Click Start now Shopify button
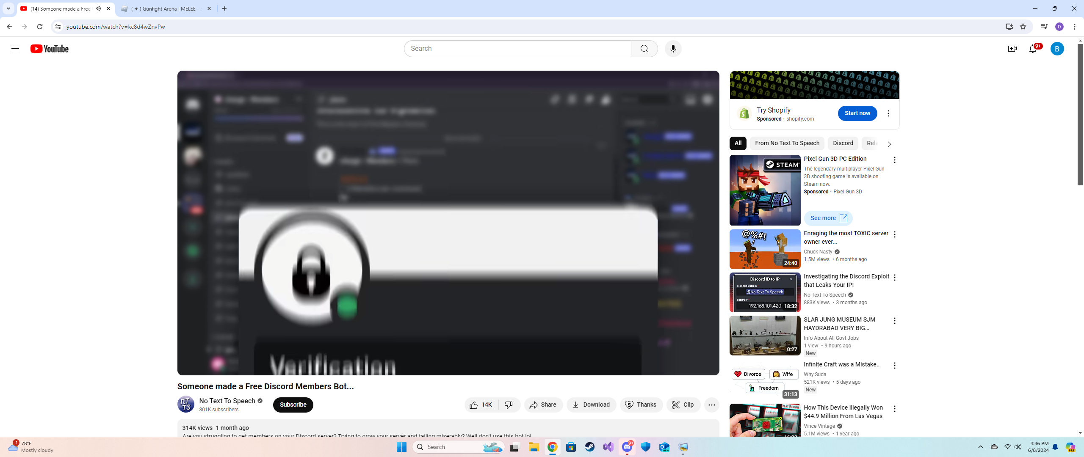This screenshot has width=1084, height=457. [857, 113]
